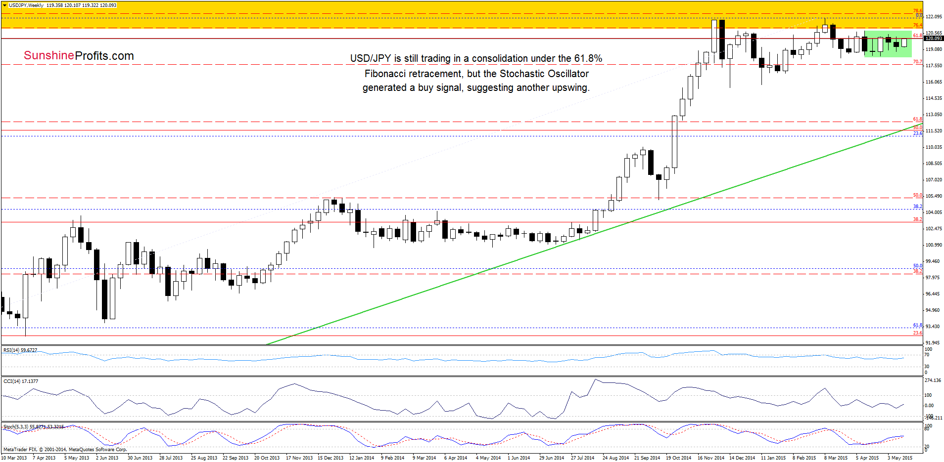Select the RSI(14) 59.6727 indicator label
Image resolution: width=944 pixels, height=462 pixels.
(x=20, y=350)
